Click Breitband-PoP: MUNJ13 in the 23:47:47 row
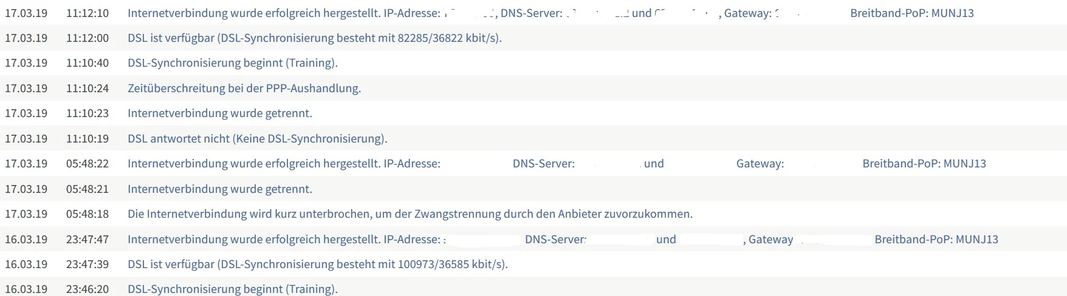1067x296 pixels. [x=936, y=240]
